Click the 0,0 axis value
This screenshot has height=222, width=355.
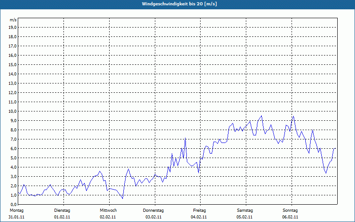13,204
